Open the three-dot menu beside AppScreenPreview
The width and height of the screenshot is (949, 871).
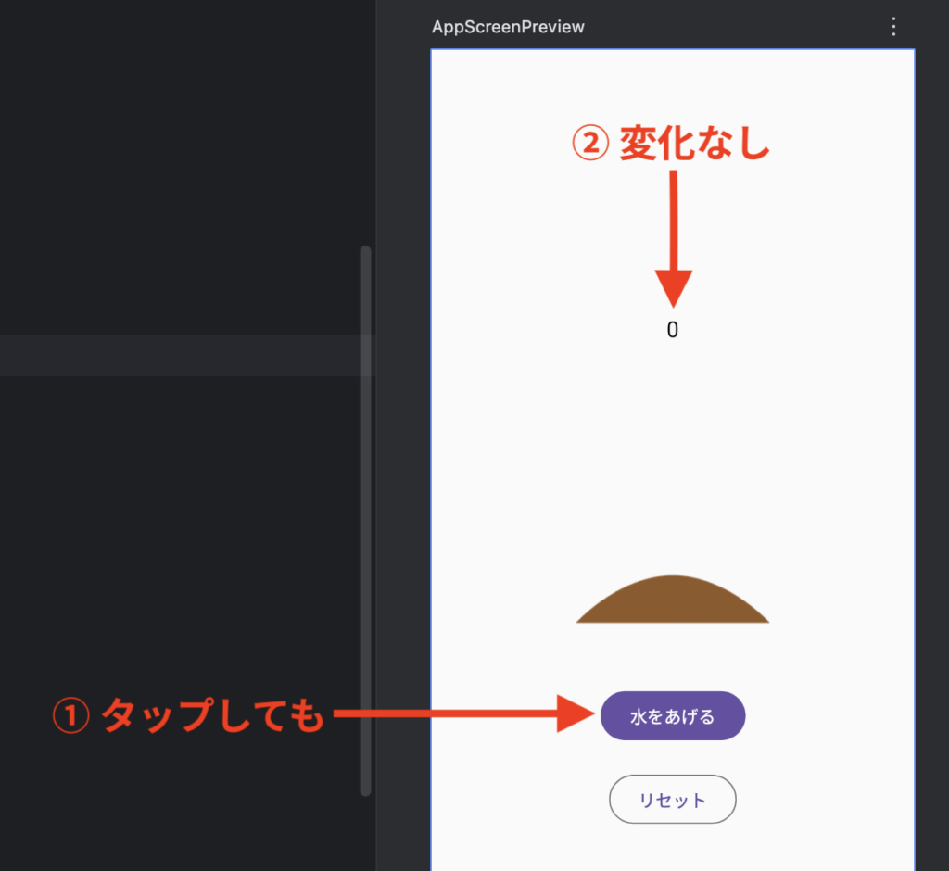coord(893,26)
